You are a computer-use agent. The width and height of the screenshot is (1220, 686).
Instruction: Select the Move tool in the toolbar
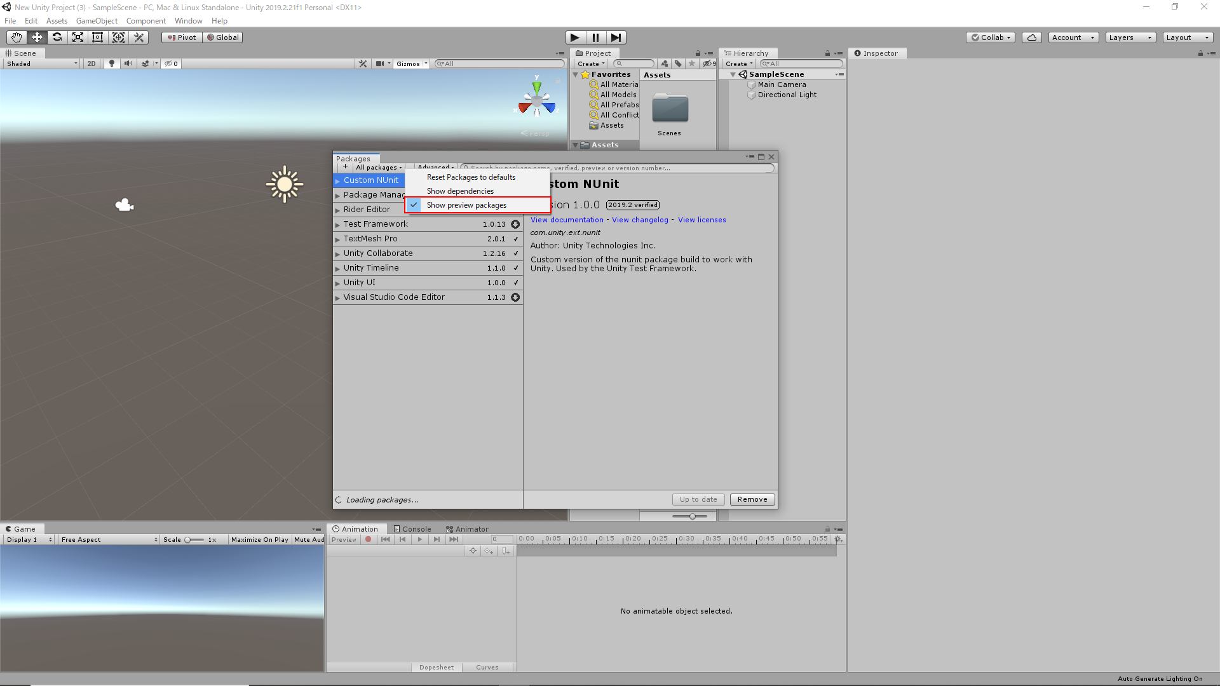point(37,37)
